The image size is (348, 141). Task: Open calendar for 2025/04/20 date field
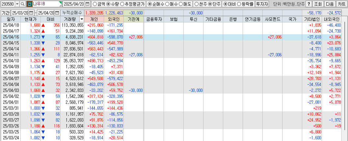tap(88, 4)
